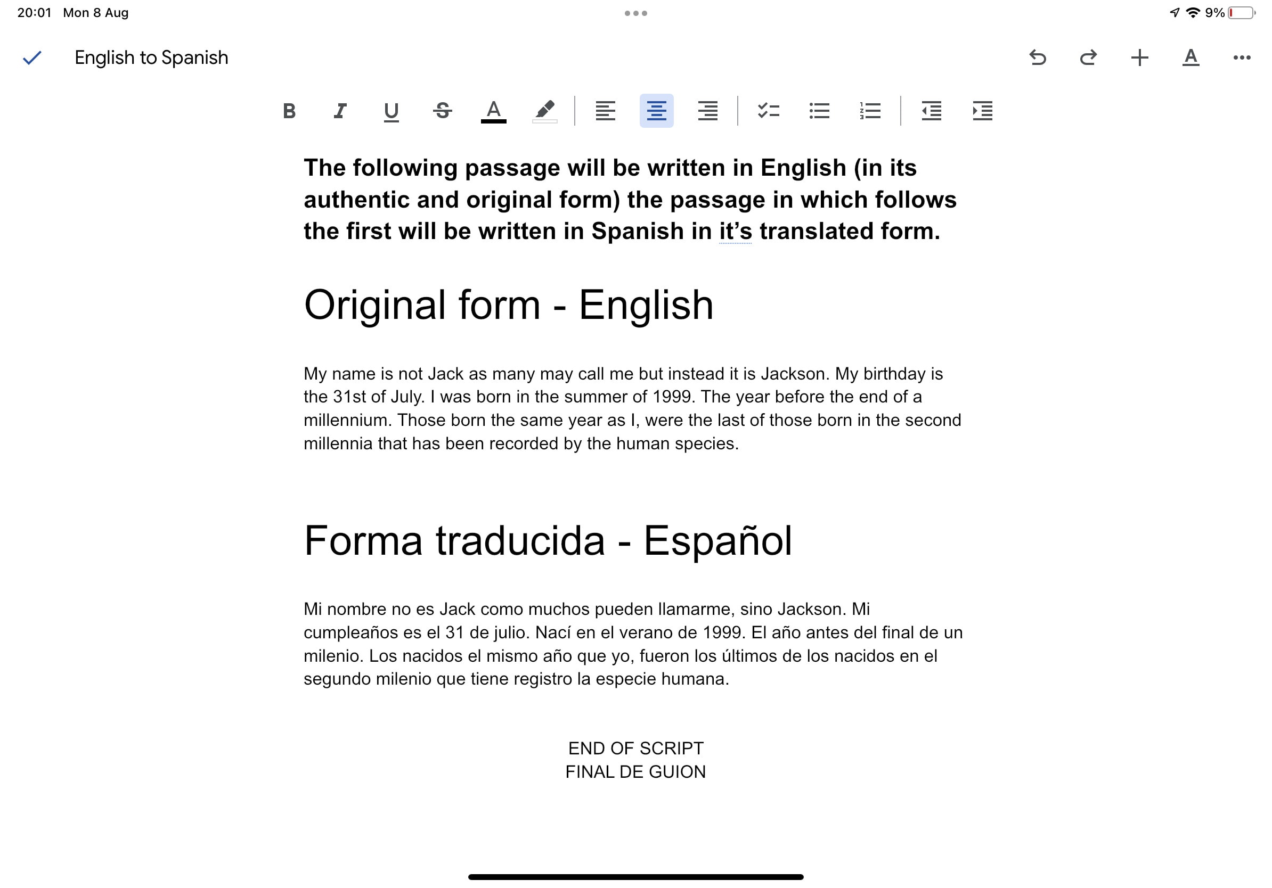Tap the 20:01 clock in status bar

(x=34, y=13)
